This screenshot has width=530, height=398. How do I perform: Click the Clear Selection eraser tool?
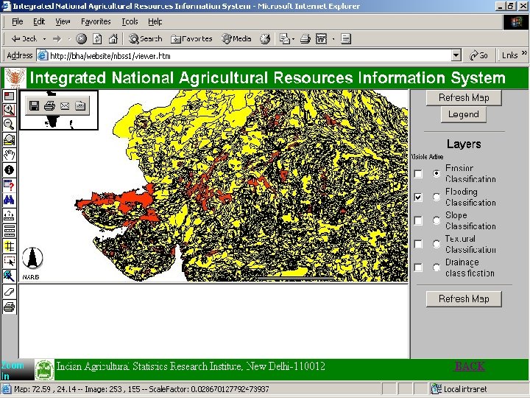coord(9,292)
